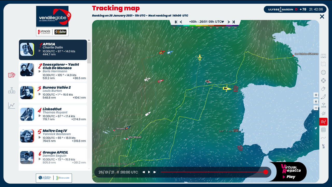Viewport: 332px width, 187px height.
Task: Open the wind forecast time dropdown
Action: click(x=206, y=22)
